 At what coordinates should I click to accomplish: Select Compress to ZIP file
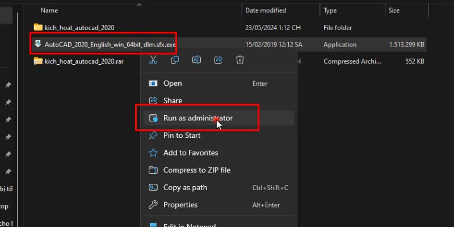pyautogui.click(x=196, y=170)
